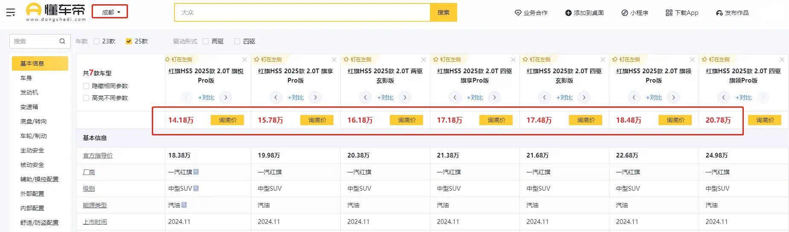Move 旗悦Pro版 column right with arrow
The width and height of the screenshot is (789, 232).
click(x=226, y=97)
